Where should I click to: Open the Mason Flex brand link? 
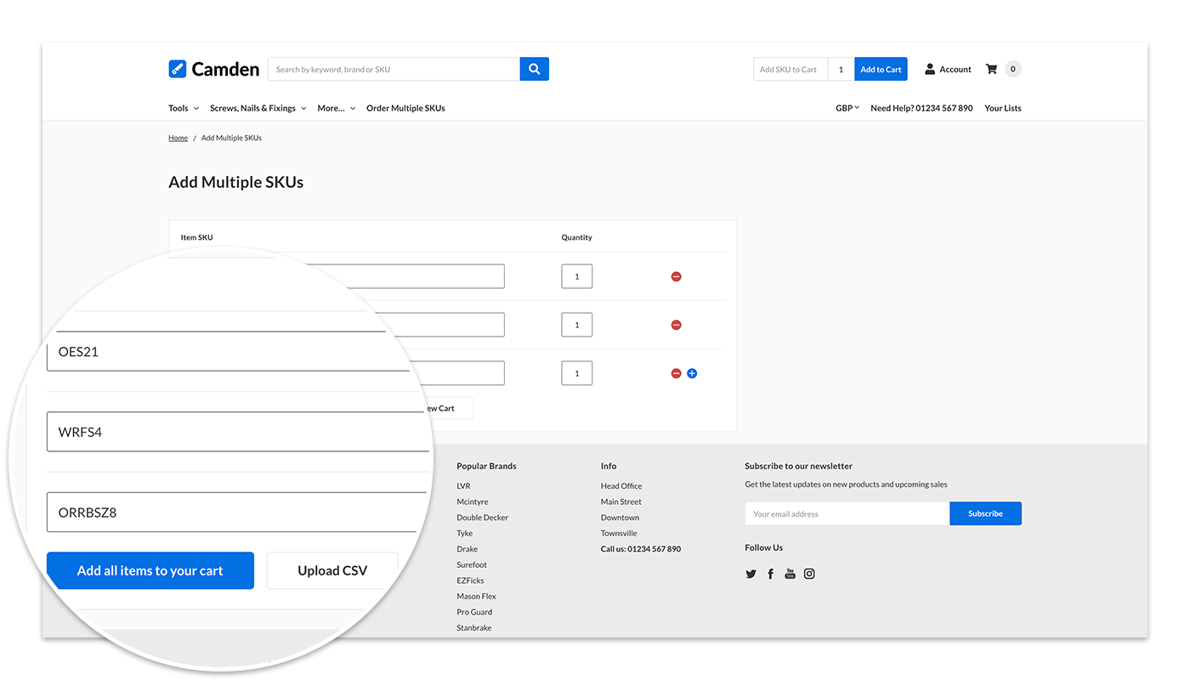pos(477,596)
